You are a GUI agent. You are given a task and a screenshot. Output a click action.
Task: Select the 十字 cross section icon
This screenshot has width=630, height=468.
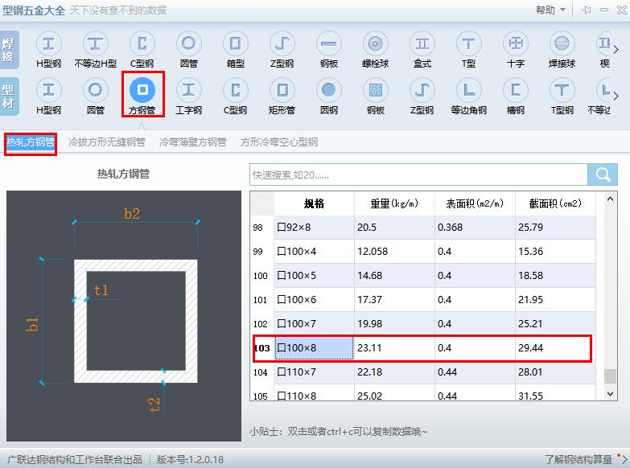tap(516, 43)
